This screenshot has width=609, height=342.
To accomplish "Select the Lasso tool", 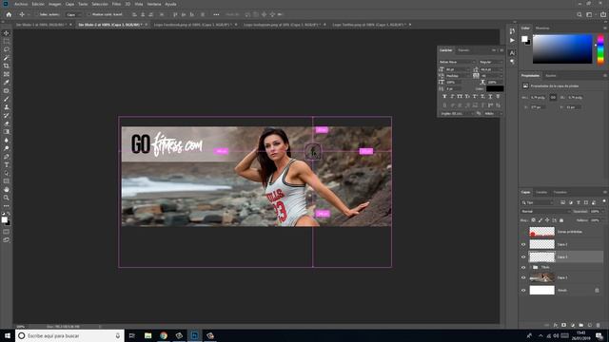I will [7, 49].
